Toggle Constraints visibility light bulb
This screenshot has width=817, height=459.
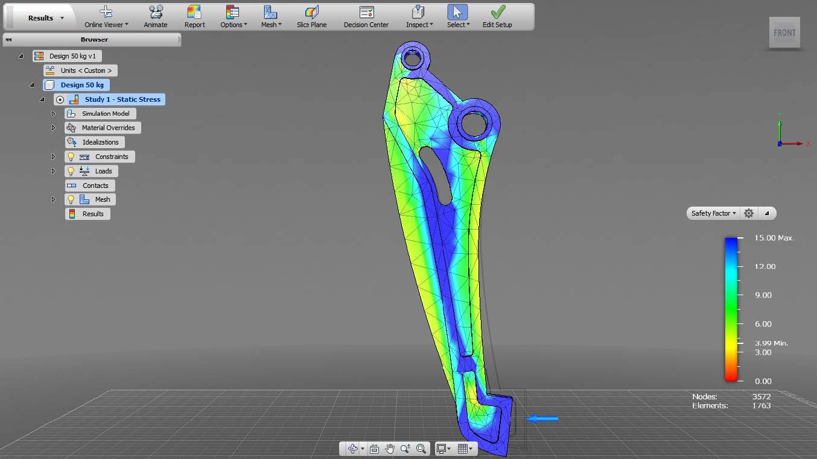pos(71,157)
